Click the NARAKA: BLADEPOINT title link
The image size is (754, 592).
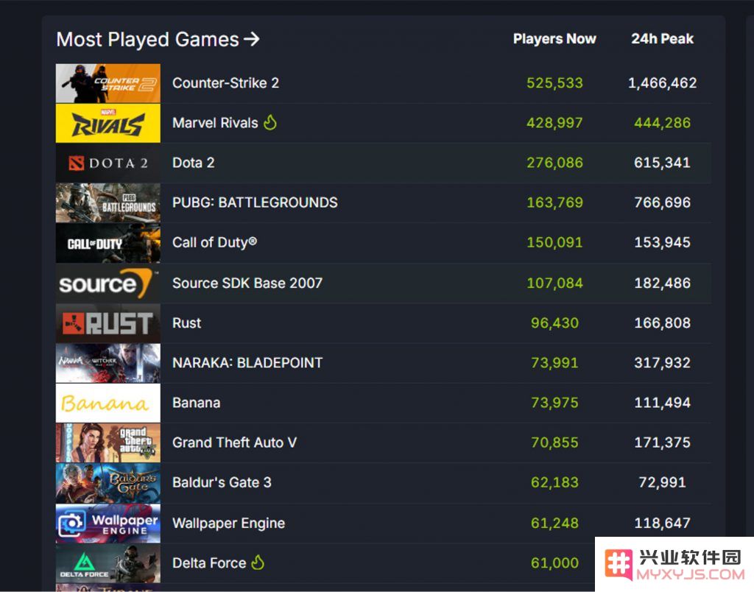point(247,362)
